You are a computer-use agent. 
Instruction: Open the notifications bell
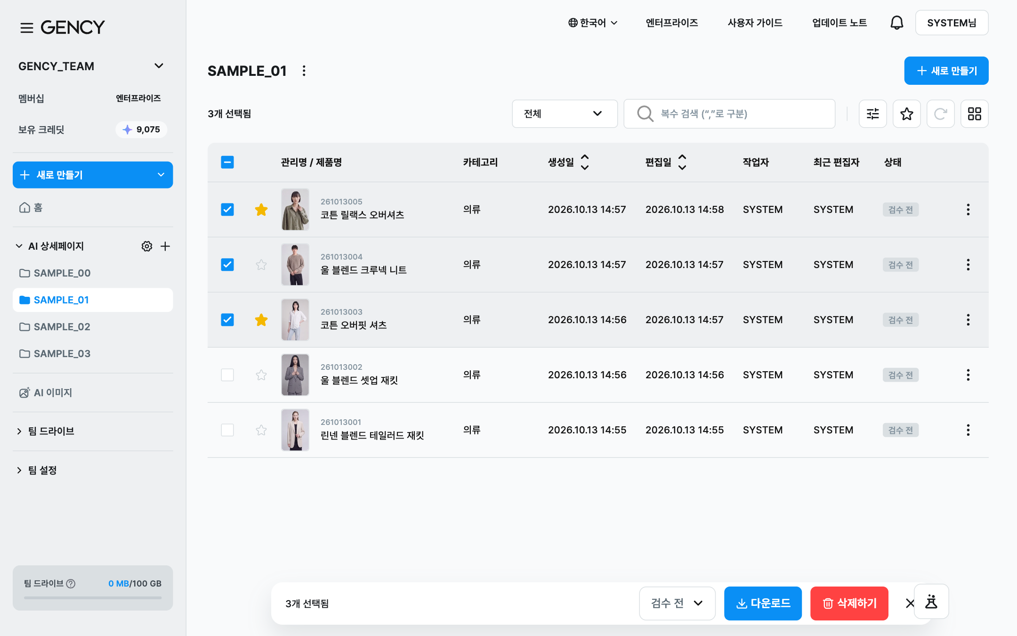tap(896, 23)
